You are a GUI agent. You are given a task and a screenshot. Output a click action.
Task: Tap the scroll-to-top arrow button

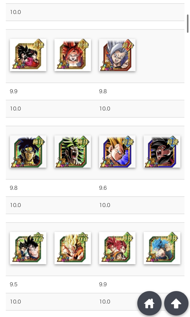[176, 303]
